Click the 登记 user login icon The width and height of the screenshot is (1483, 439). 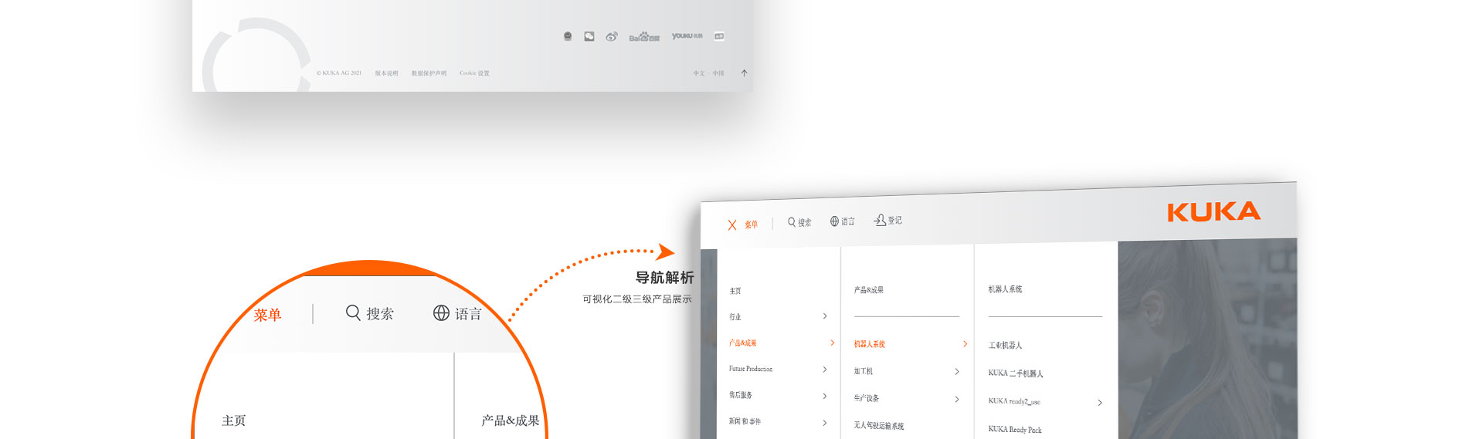pos(880,220)
